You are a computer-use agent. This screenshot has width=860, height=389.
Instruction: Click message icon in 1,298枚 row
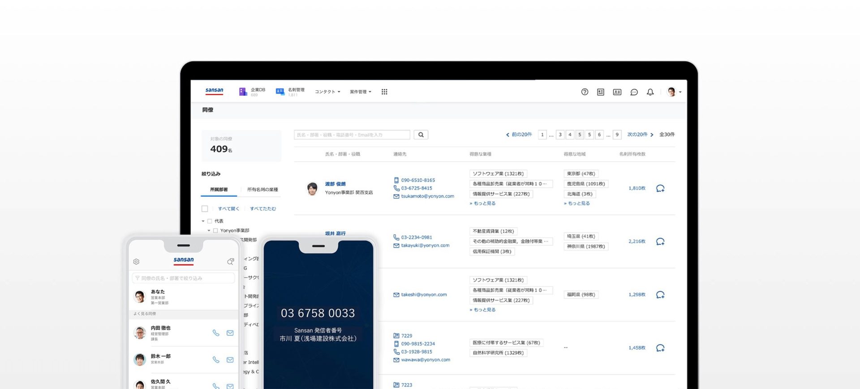(x=660, y=295)
